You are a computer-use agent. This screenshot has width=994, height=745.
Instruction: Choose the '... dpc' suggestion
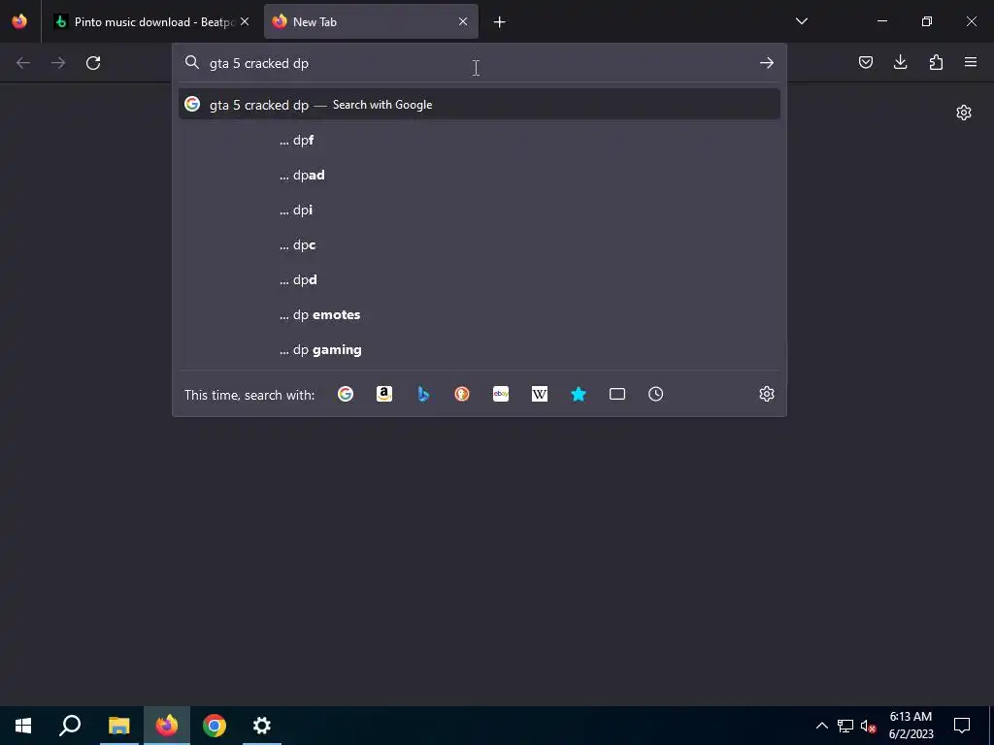tap(480, 244)
